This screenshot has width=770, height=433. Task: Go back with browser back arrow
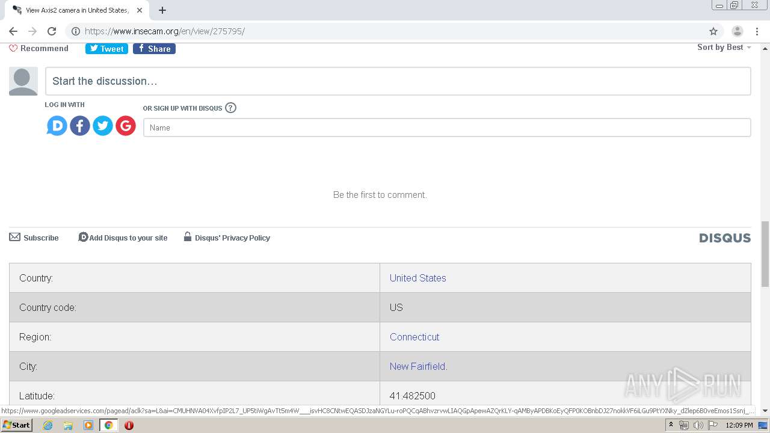pyautogui.click(x=13, y=31)
